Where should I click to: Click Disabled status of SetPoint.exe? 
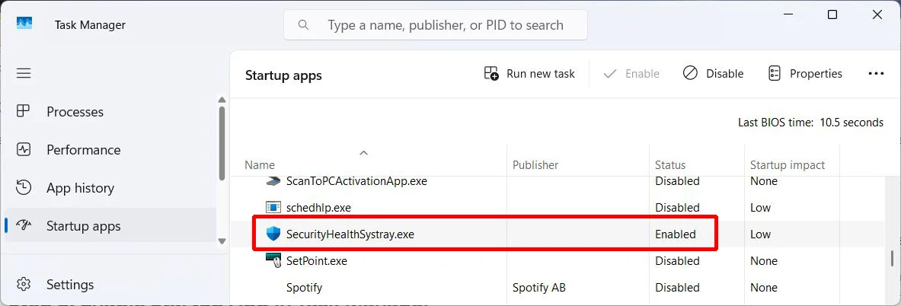pyautogui.click(x=678, y=260)
